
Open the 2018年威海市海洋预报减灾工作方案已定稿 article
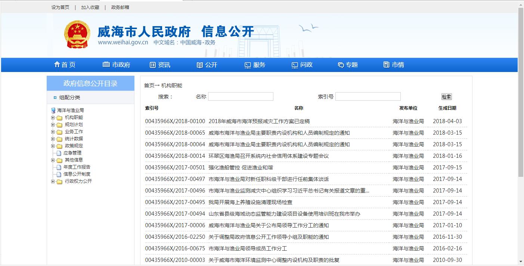(x=259, y=121)
